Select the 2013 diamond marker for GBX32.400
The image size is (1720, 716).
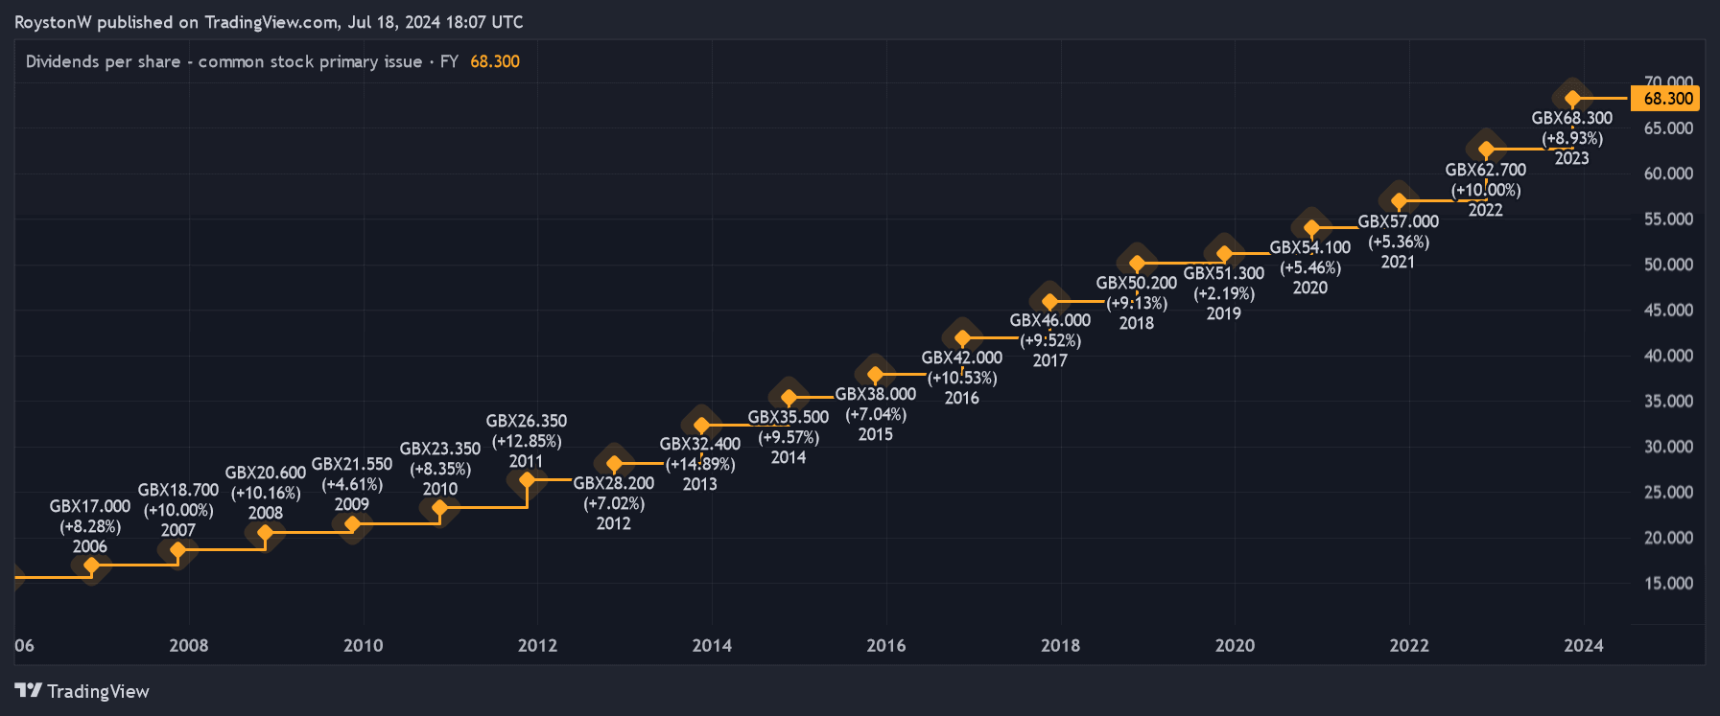tap(701, 425)
